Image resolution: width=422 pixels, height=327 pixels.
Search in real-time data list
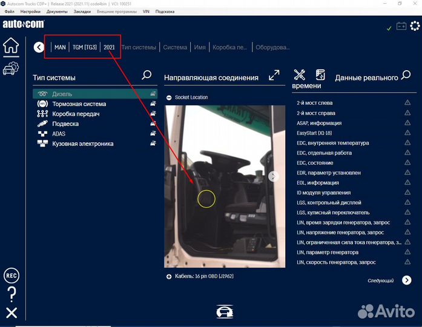click(x=406, y=75)
